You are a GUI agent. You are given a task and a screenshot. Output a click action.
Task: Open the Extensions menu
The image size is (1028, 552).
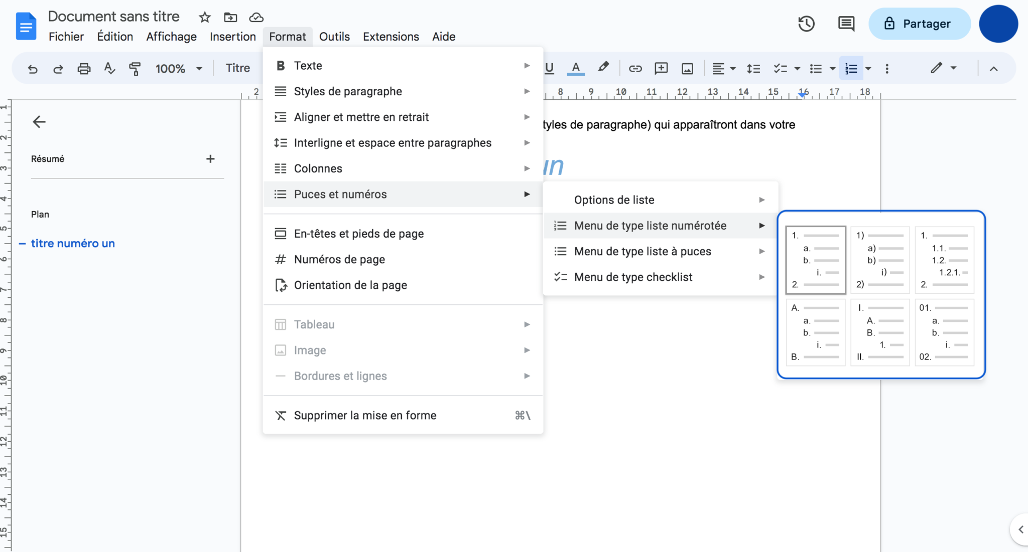click(x=391, y=36)
